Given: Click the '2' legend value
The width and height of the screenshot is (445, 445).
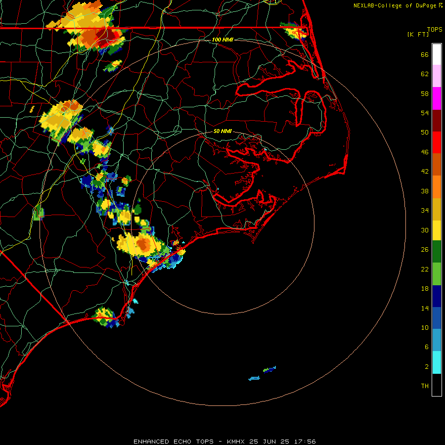Looking at the screenshot, I should point(427,367).
